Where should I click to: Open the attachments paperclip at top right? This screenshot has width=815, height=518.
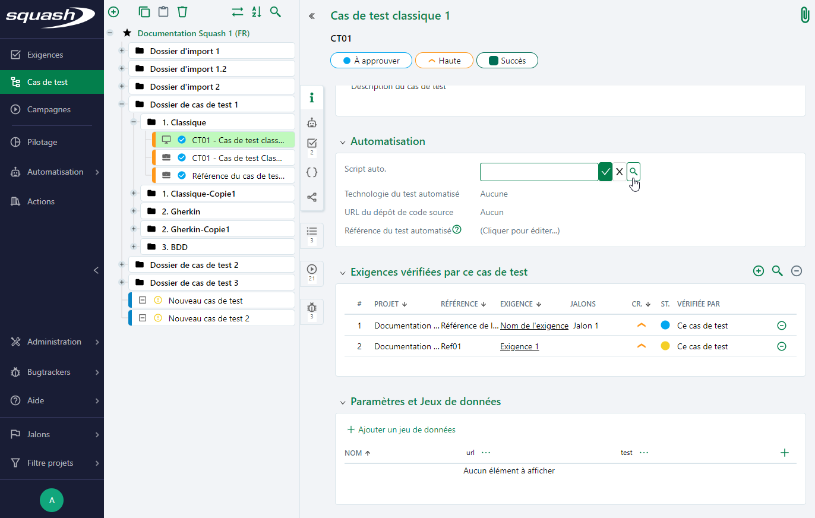click(x=805, y=14)
